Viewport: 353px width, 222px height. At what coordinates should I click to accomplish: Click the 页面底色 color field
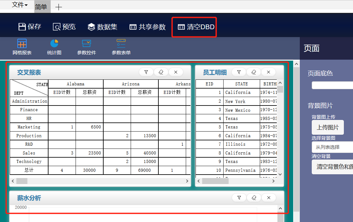pos(332,85)
